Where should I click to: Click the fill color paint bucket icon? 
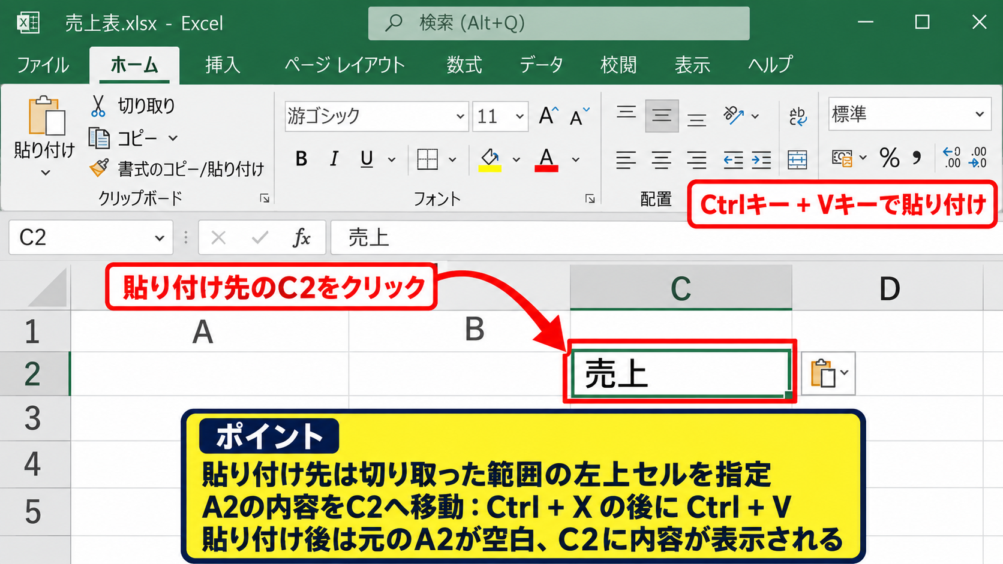[x=490, y=159]
